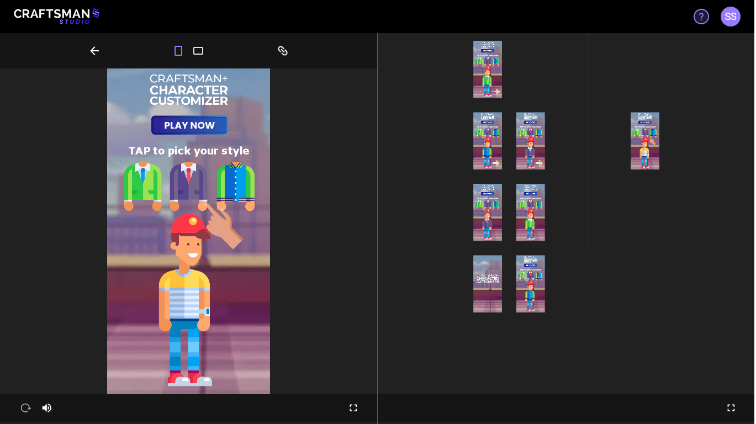Image resolution: width=756 pixels, height=424 pixels.
Task: Select the blue jacket thumbnail with yellow arrow
Action: pyautogui.click(x=488, y=141)
